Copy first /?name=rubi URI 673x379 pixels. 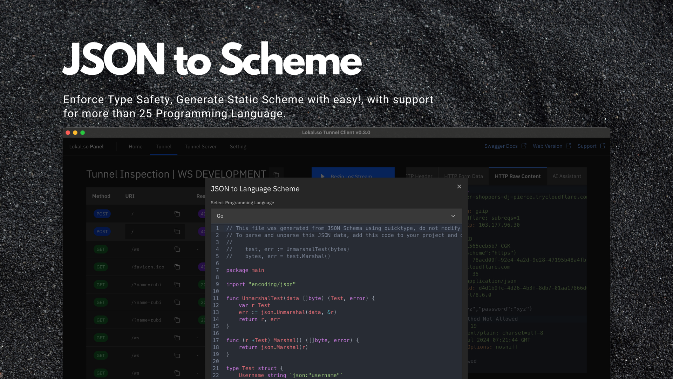[x=177, y=285]
